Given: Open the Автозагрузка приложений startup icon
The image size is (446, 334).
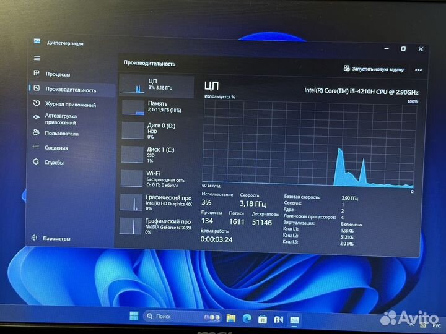Looking at the screenshot, I should (36, 118).
